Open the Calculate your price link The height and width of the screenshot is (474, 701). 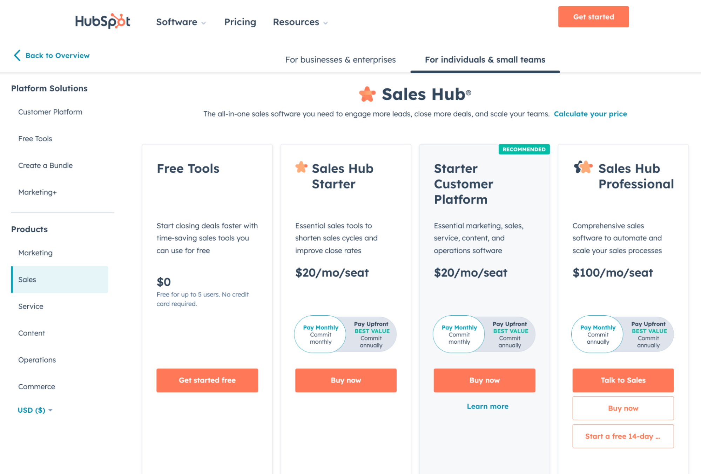[590, 114]
